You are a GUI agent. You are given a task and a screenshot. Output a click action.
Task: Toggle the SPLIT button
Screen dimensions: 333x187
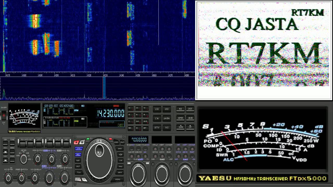click(78, 166)
